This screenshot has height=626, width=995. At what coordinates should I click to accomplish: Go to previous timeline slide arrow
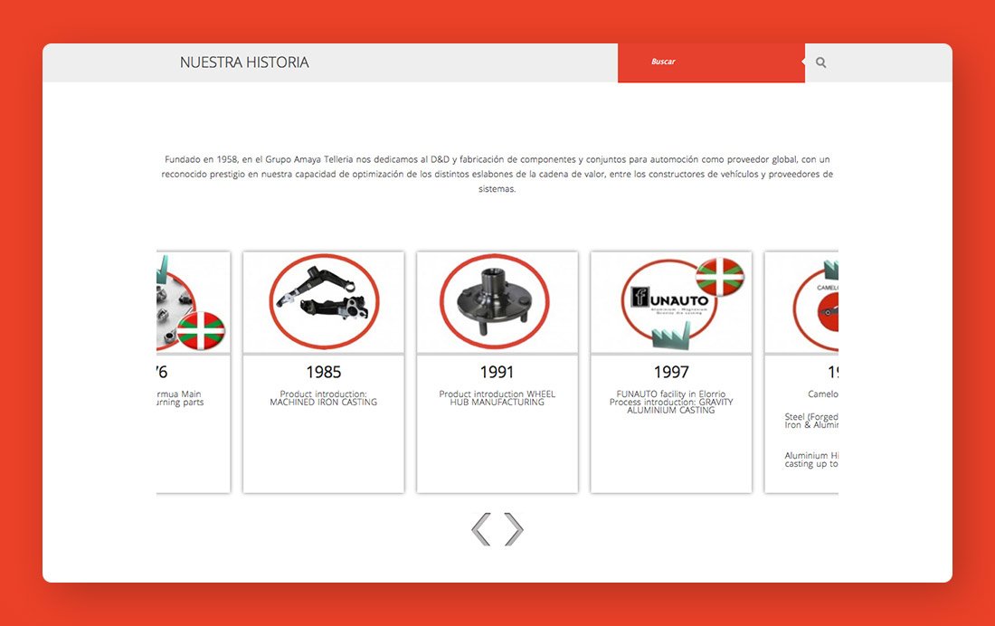pos(481,529)
